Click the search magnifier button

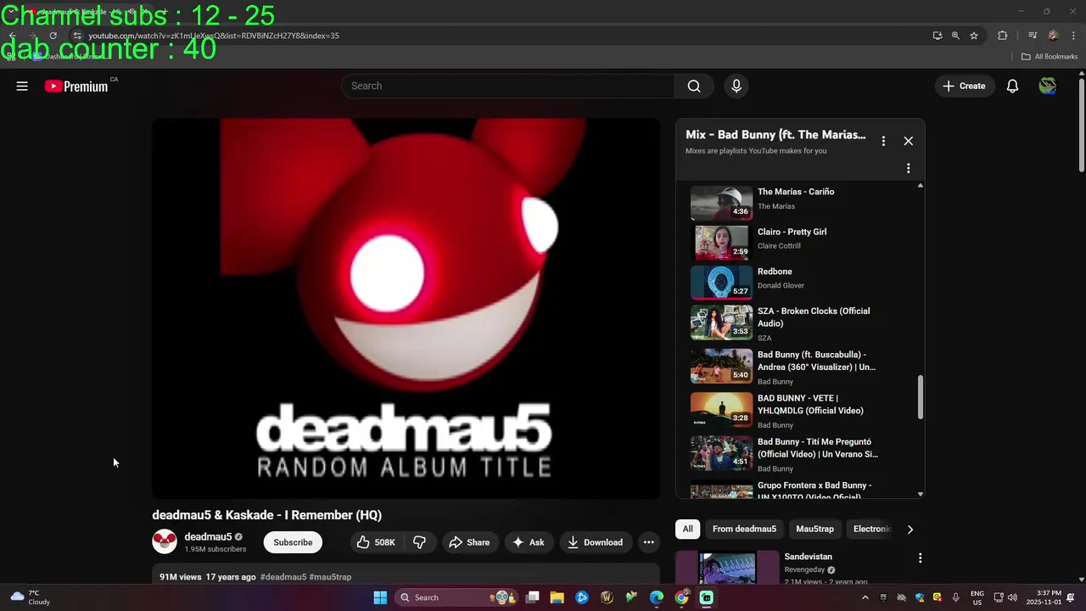pos(694,86)
